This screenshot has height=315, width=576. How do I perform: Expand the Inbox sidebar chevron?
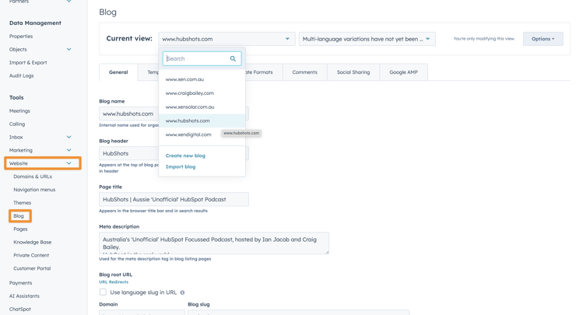coord(68,137)
